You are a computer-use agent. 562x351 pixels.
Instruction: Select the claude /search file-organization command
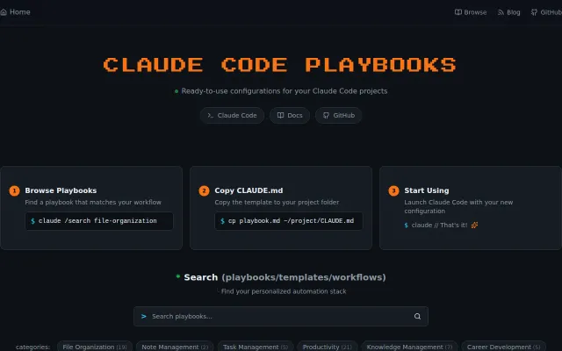99,221
